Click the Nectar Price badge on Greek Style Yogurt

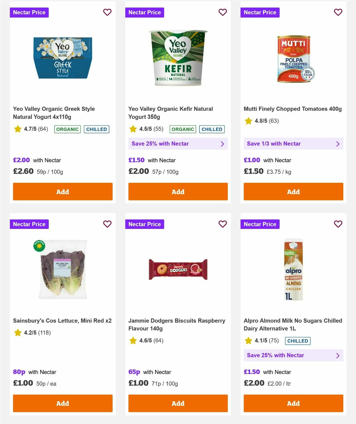coord(29,12)
